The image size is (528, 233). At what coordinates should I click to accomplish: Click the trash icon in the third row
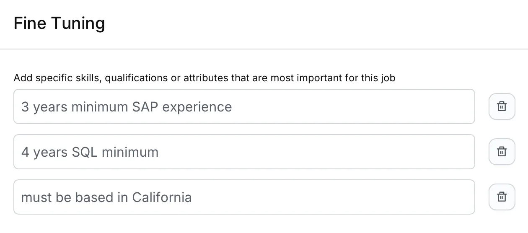pyautogui.click(x=502, y=197)
